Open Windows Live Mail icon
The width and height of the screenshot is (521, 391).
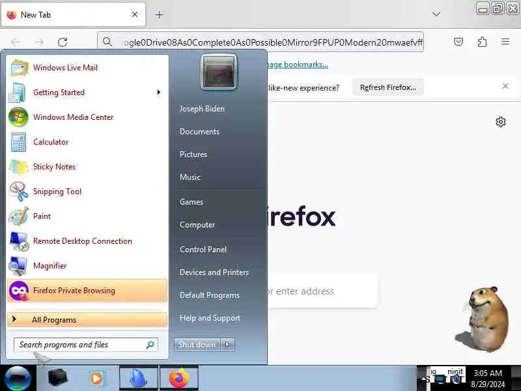coord(19,68)
